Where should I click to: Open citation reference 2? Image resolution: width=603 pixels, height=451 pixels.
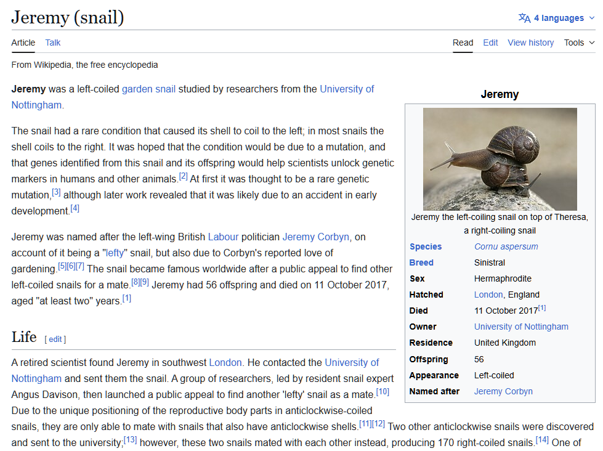pos(184,176)
